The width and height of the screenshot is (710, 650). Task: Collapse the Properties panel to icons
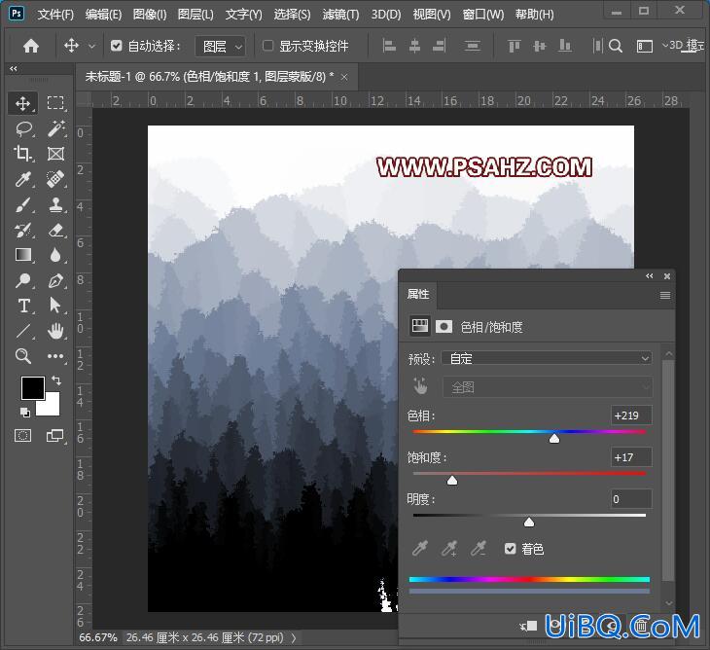[650, 275]
